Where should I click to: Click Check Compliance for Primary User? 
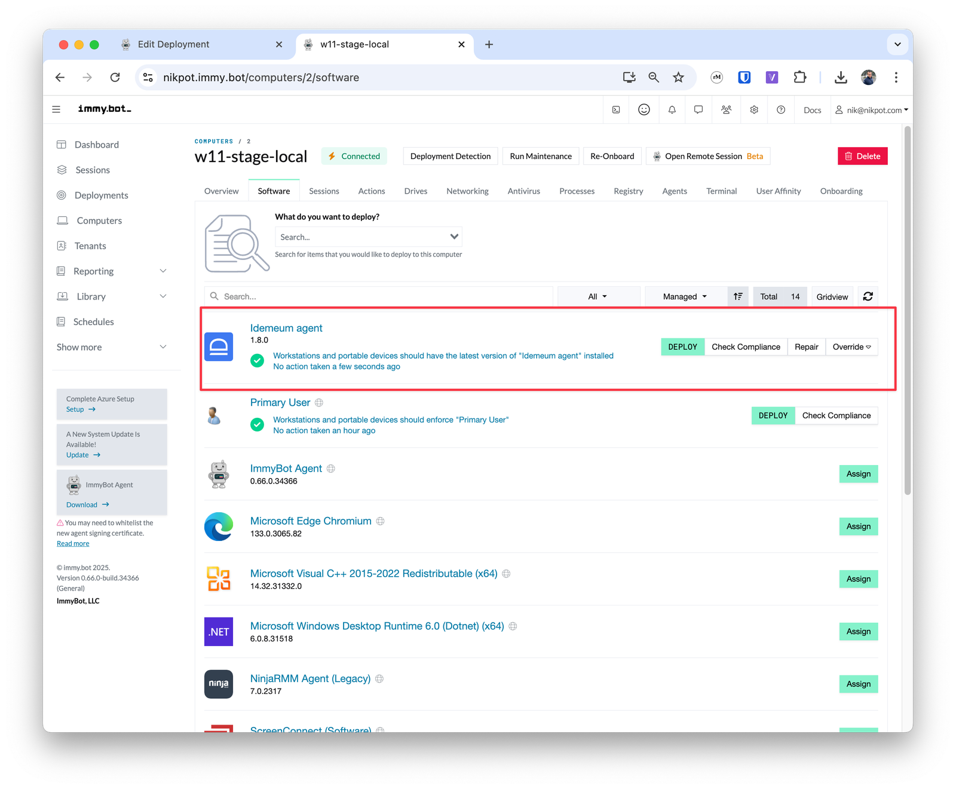[x=836, y=415]
